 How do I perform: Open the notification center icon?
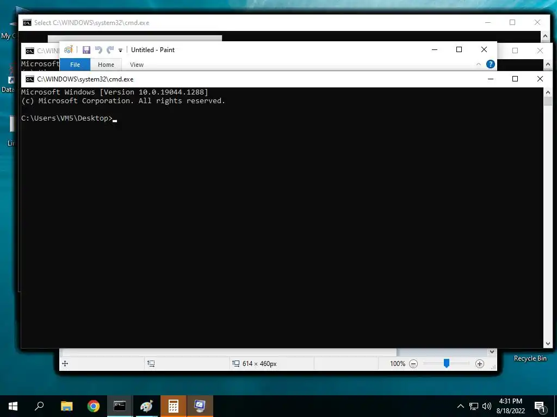pyautogui.click(x=540, y=407)
